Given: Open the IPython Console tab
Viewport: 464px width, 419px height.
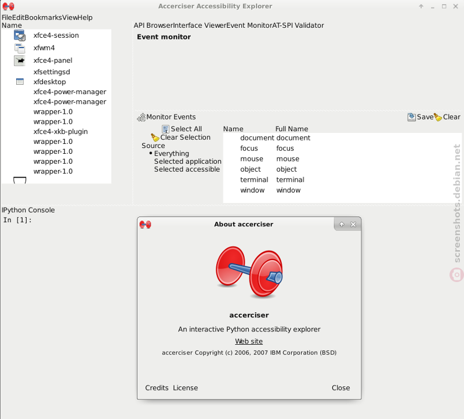Looking at the screenshot, I should (x=28, y=210).
